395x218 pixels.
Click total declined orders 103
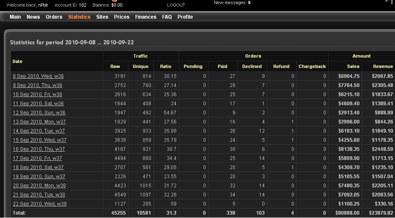coord(260,213)
